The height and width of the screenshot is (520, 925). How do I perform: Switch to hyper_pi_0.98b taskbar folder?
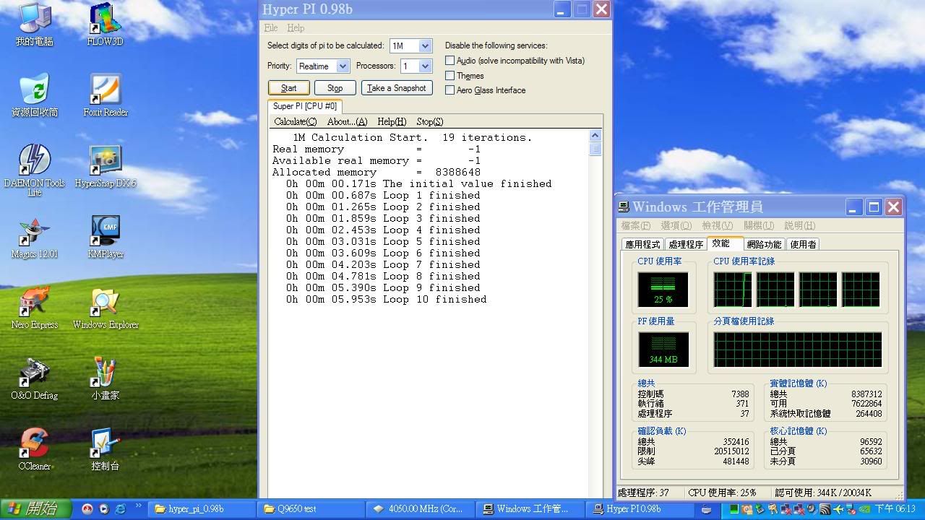tap(202, 509)
